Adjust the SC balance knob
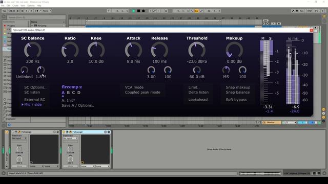The width and height of the screenshot is (328, 184). tap(33, 50)
